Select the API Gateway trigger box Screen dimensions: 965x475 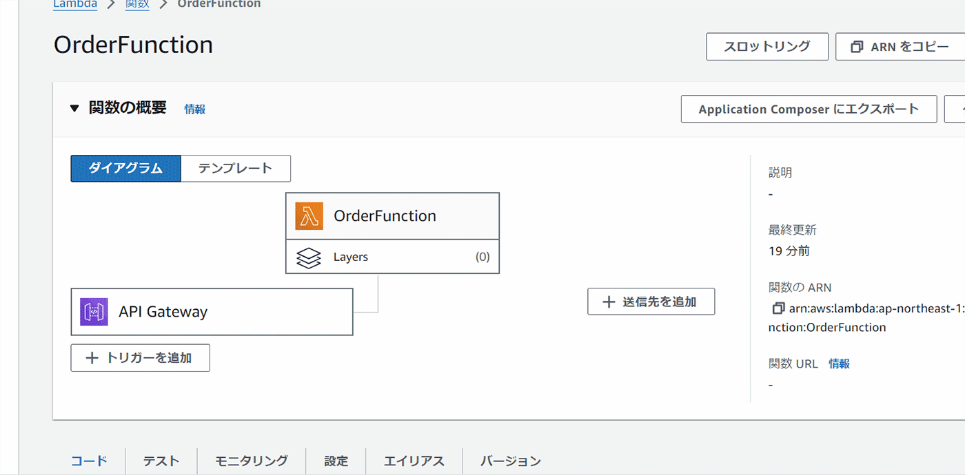(212, 312)
